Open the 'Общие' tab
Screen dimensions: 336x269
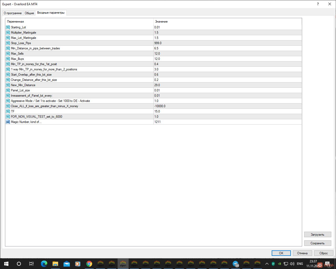29,13
